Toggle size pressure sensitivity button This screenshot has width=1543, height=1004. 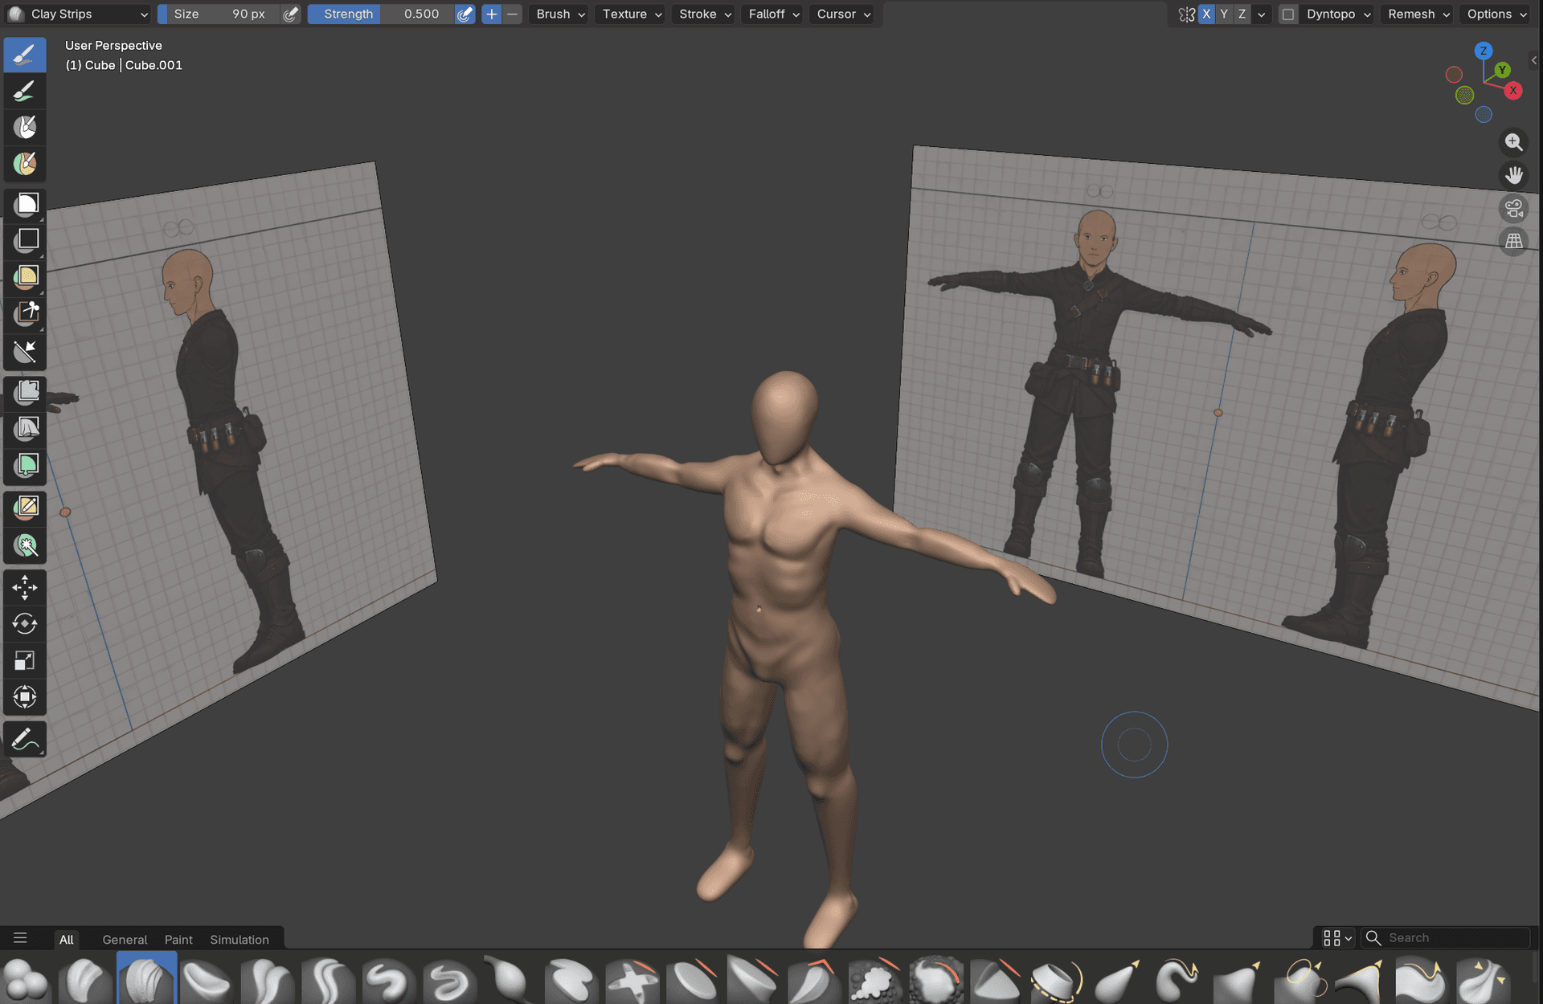pos(291,14)
